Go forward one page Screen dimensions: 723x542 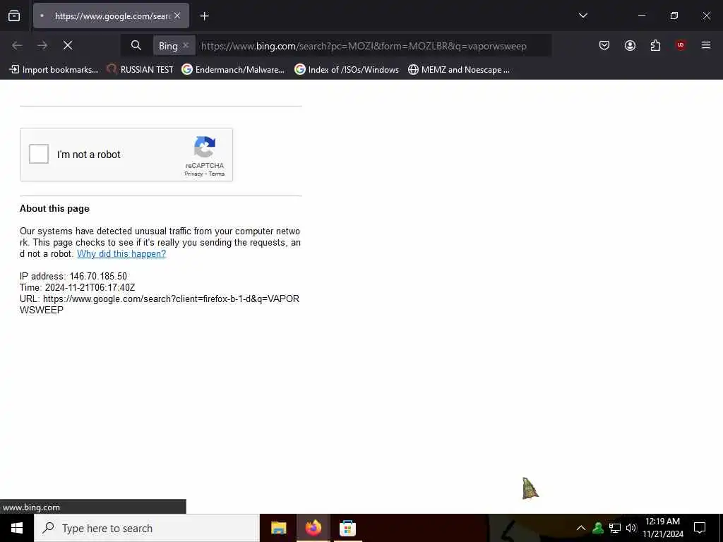coord(42,46)
